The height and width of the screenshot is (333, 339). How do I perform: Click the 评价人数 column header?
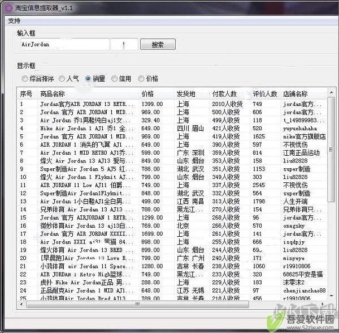click(266, 94)
